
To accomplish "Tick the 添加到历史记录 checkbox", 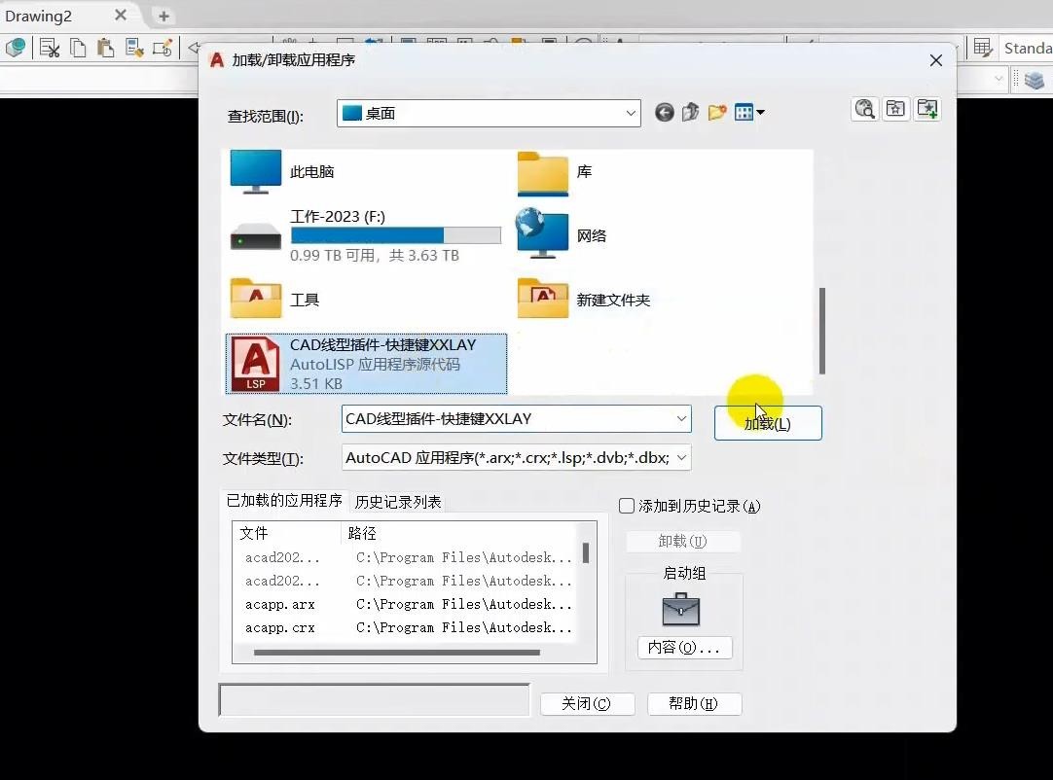I will coord(627,506).
